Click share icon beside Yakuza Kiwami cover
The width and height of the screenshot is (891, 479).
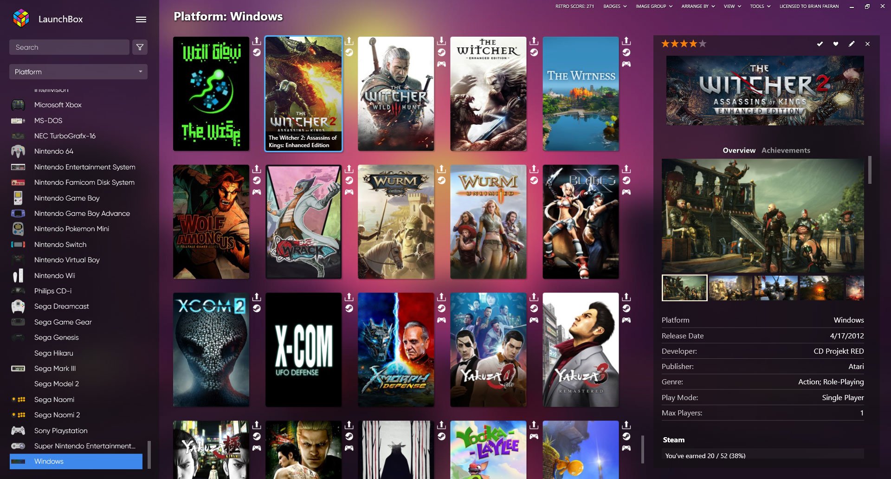click(257, 425)
